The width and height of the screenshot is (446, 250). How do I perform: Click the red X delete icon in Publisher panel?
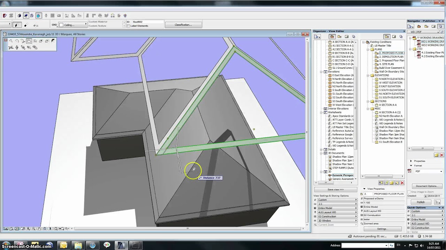[441, 155]
